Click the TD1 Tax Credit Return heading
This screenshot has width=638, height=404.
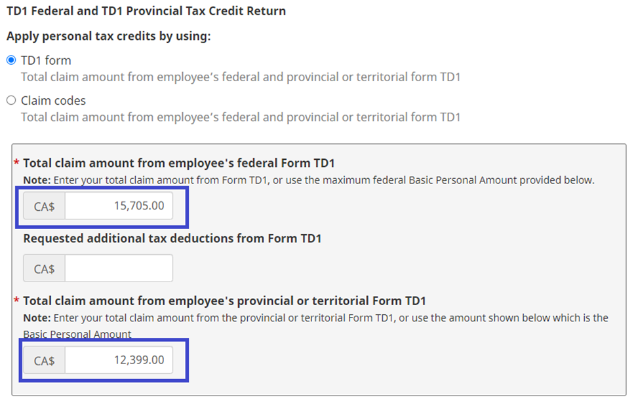pos(146,11)
